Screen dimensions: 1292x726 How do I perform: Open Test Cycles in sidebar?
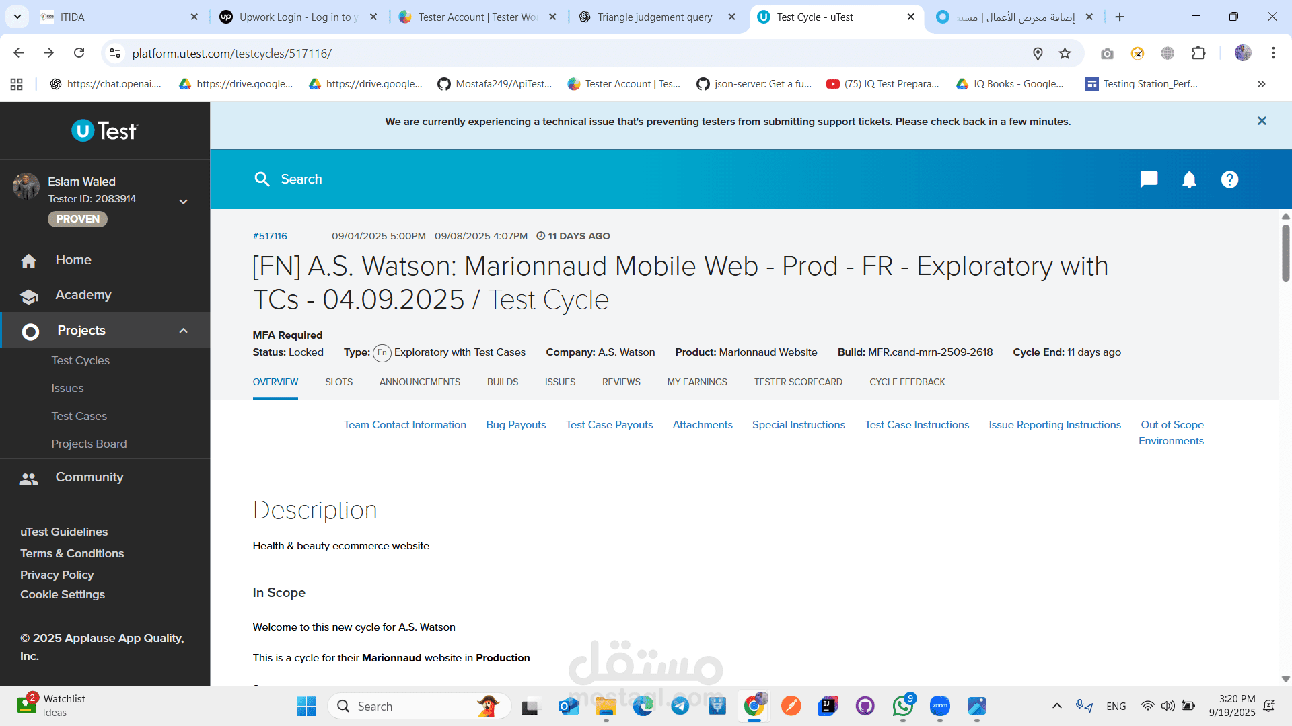click(x=80, y=360)
